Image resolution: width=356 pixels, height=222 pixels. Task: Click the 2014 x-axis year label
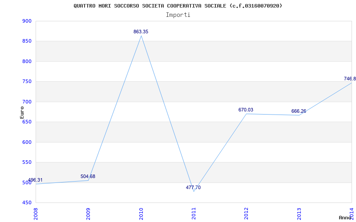352,214
